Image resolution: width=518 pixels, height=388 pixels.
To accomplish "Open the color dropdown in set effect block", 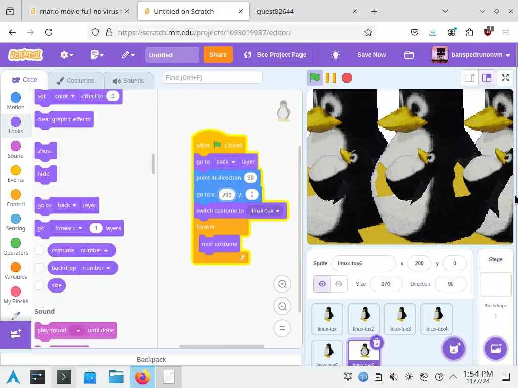I will coord(65,96).
